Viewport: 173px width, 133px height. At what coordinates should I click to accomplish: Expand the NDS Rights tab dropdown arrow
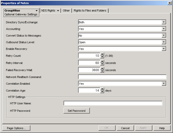[58, 11]
